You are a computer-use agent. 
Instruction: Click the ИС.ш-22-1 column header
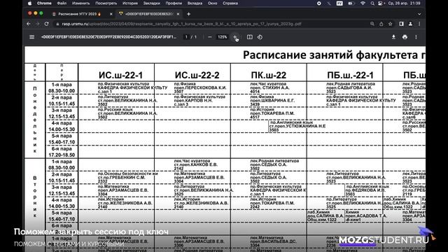[x=120, y=75]
